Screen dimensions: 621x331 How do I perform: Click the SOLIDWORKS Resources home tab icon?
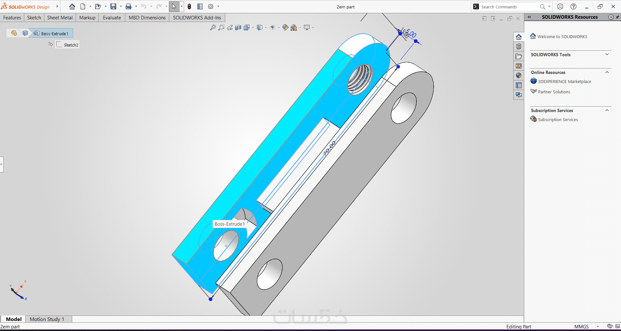519,37
